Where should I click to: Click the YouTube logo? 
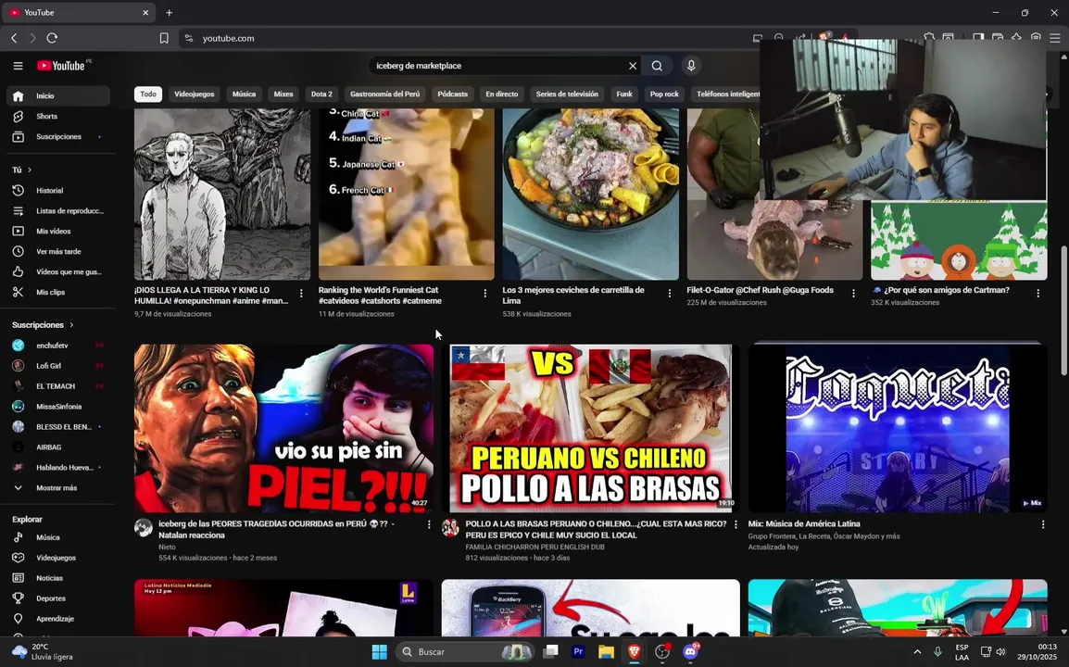[x=61, y=66]
